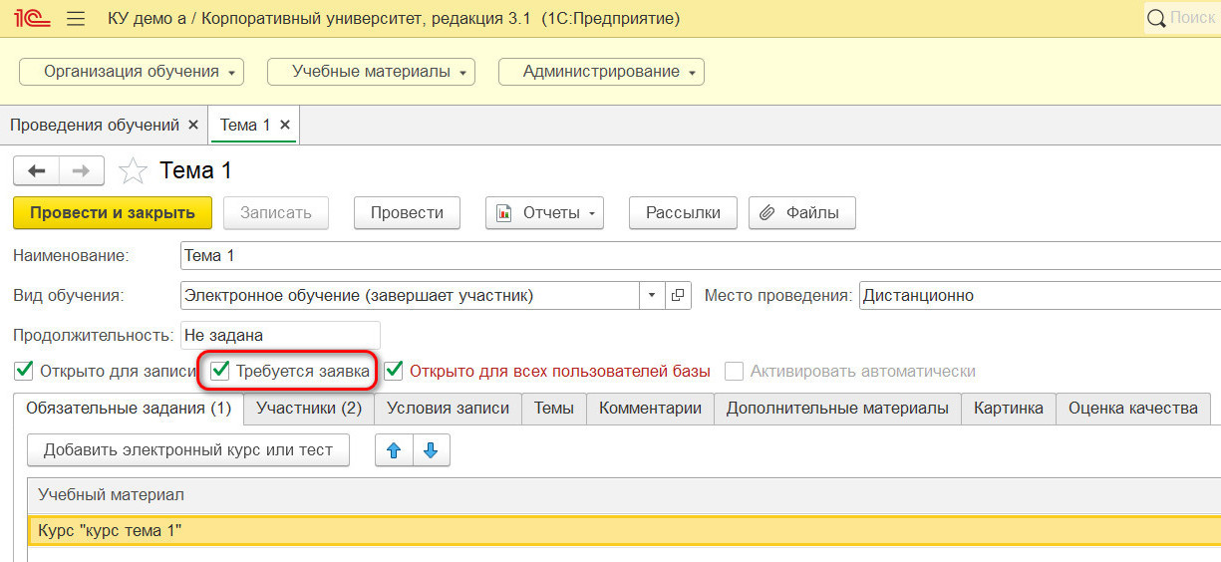Close the Тема 1 tab
1221x562 pixels.
click(285, 126)
